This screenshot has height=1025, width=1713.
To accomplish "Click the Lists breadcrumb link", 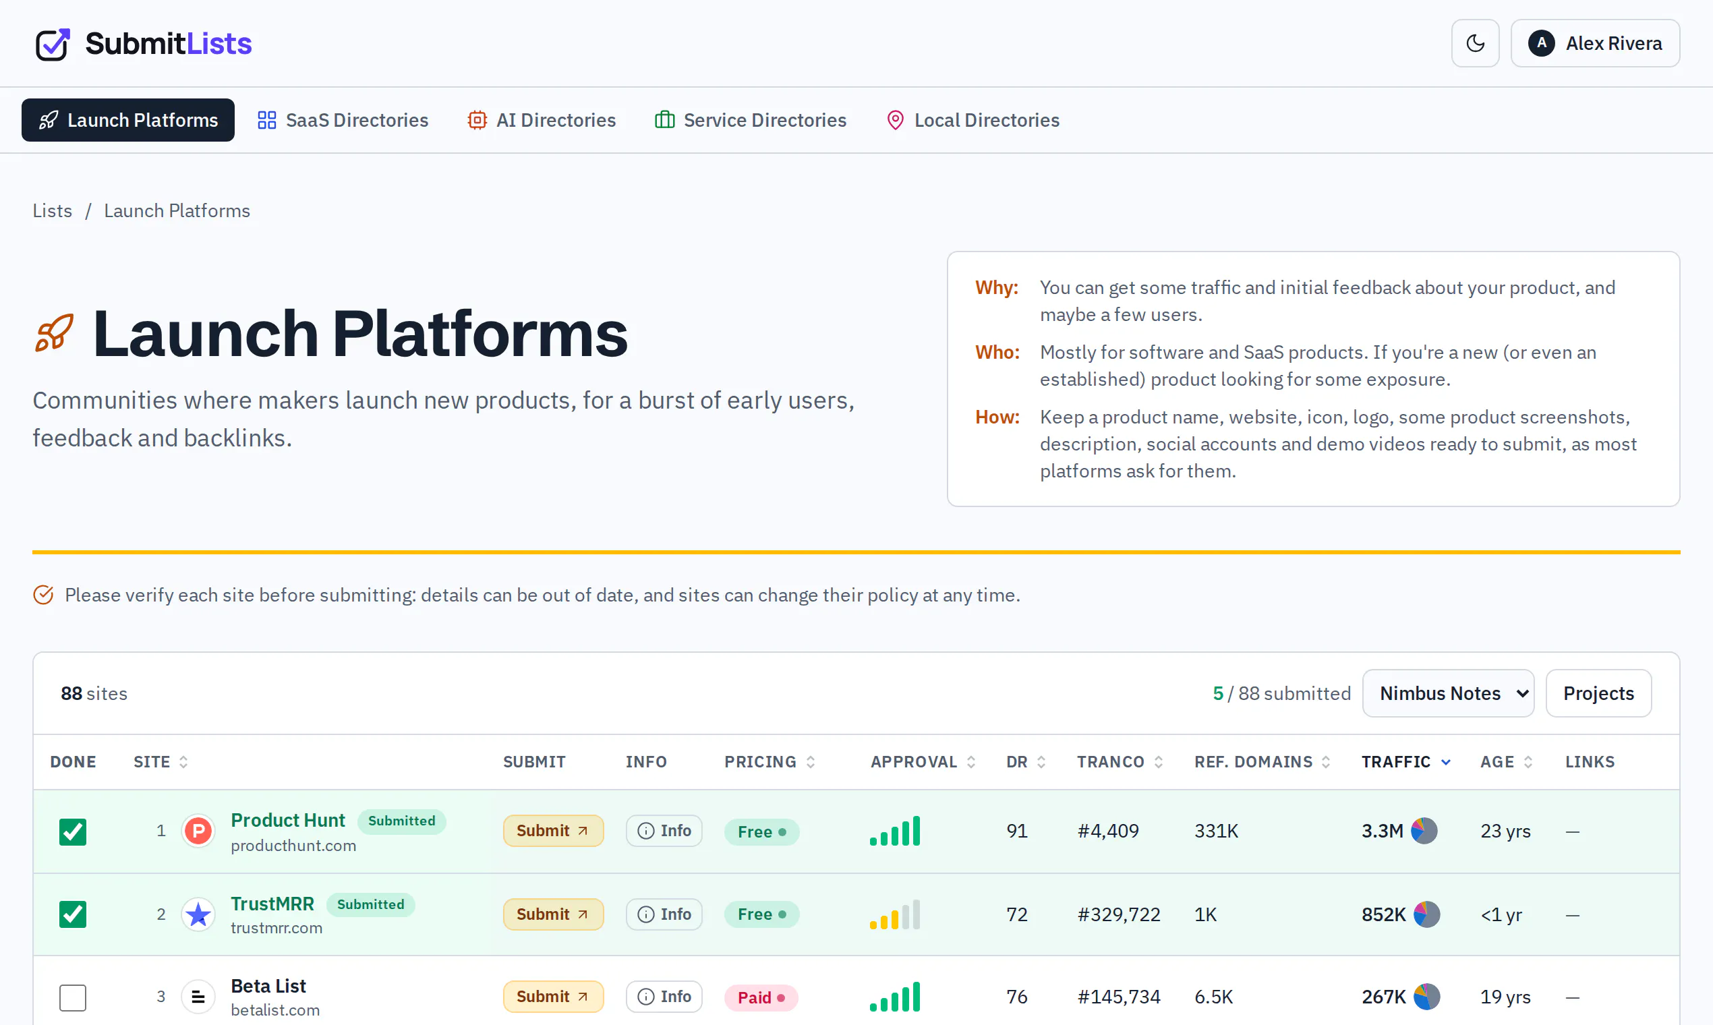I will pos(53,210).
